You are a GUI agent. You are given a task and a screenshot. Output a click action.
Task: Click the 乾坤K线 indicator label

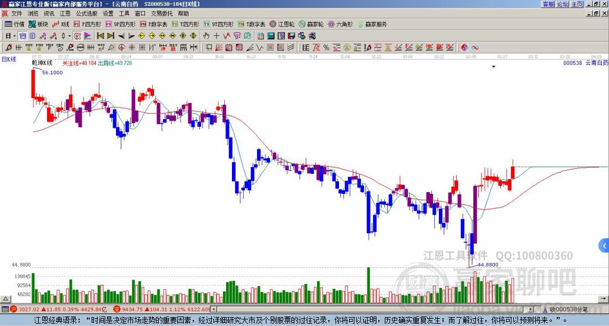pos(42,63)
